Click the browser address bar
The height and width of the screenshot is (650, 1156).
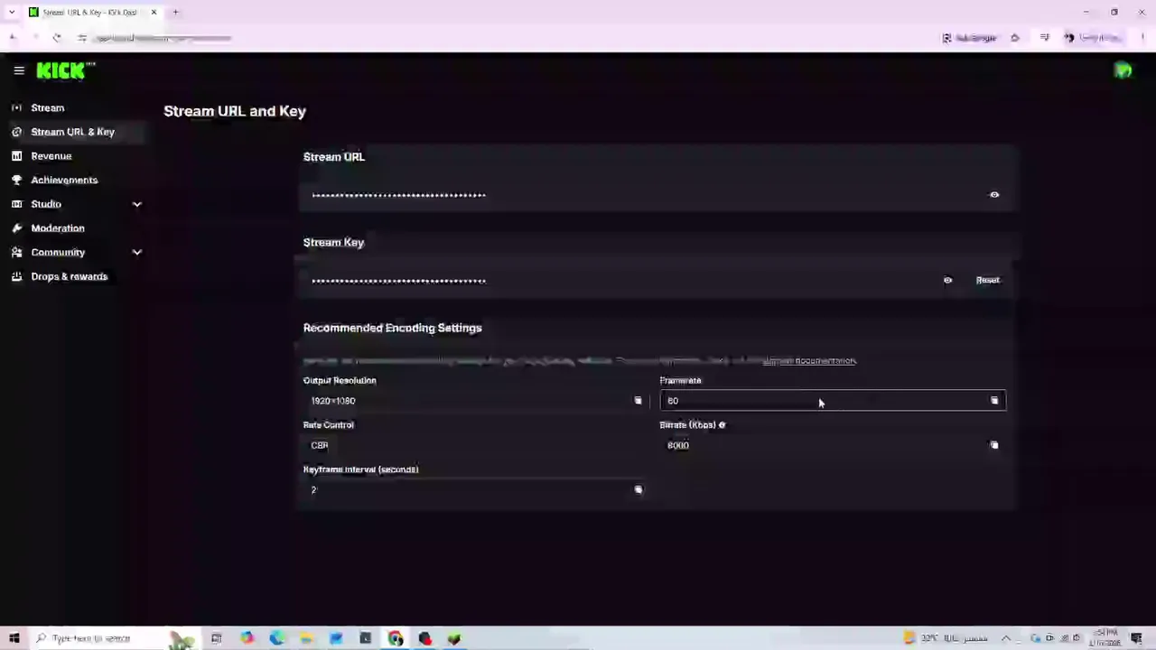coord(506,38)
